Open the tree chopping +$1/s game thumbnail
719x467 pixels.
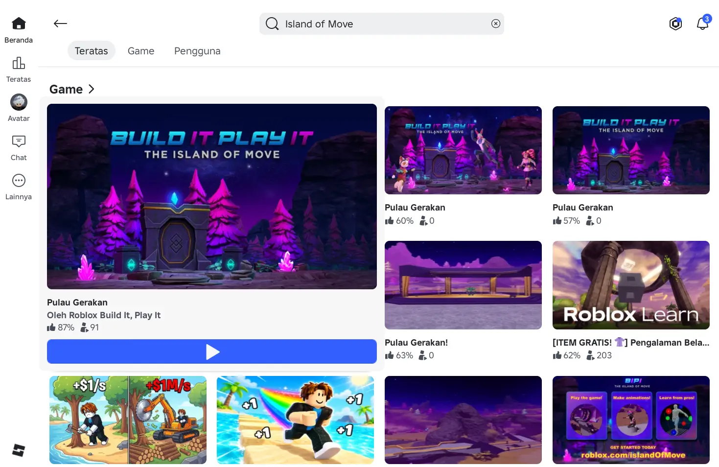(x=128, y=420)
